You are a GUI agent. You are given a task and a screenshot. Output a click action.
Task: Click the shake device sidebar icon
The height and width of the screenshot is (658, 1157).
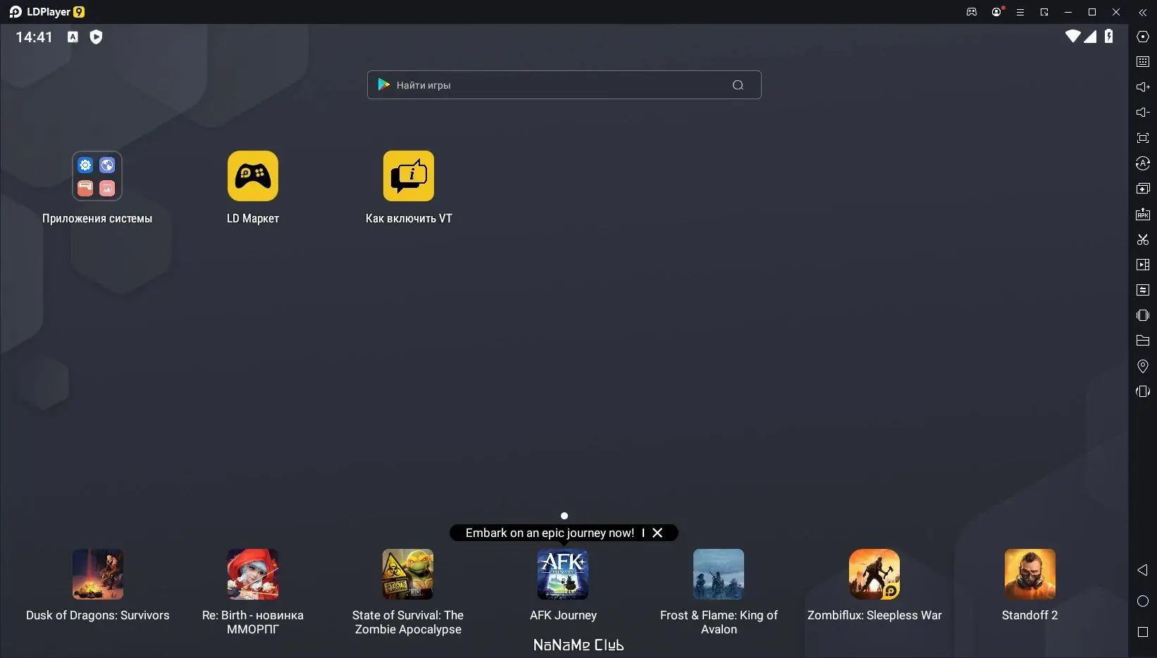pos(1143,315)
